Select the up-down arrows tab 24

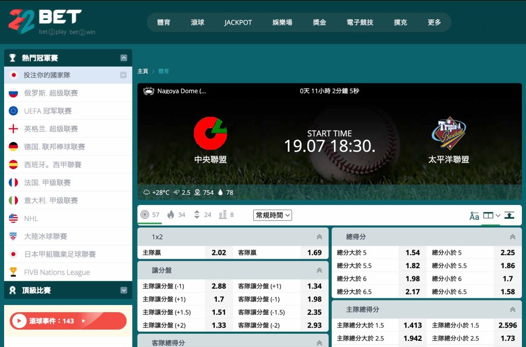202,214
